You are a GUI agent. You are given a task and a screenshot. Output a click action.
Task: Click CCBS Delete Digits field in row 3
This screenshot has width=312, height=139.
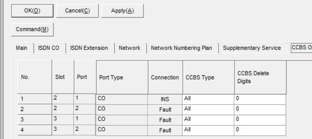260,120
